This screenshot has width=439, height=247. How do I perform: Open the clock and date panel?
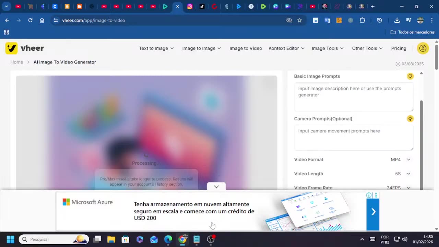click(x=423, y=239)
